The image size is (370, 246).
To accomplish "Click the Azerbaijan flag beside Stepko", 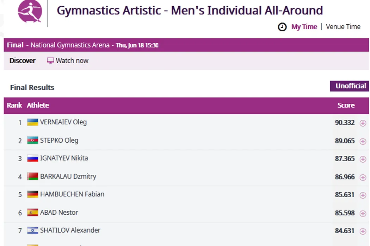I will pyautogui.click(x=33, y=141).
